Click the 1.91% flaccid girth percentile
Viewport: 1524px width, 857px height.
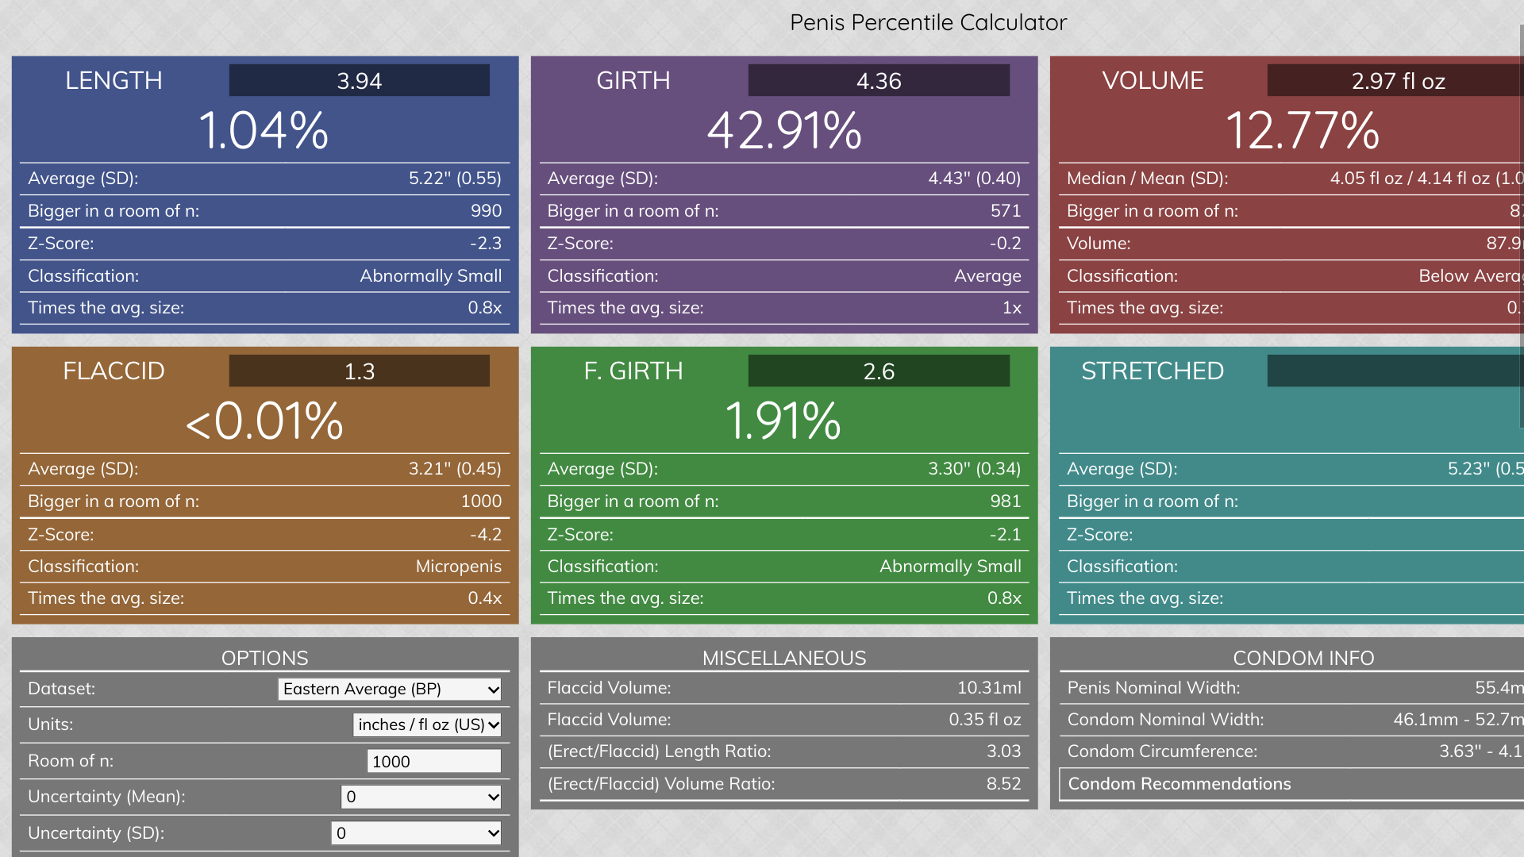click(783, 421)
